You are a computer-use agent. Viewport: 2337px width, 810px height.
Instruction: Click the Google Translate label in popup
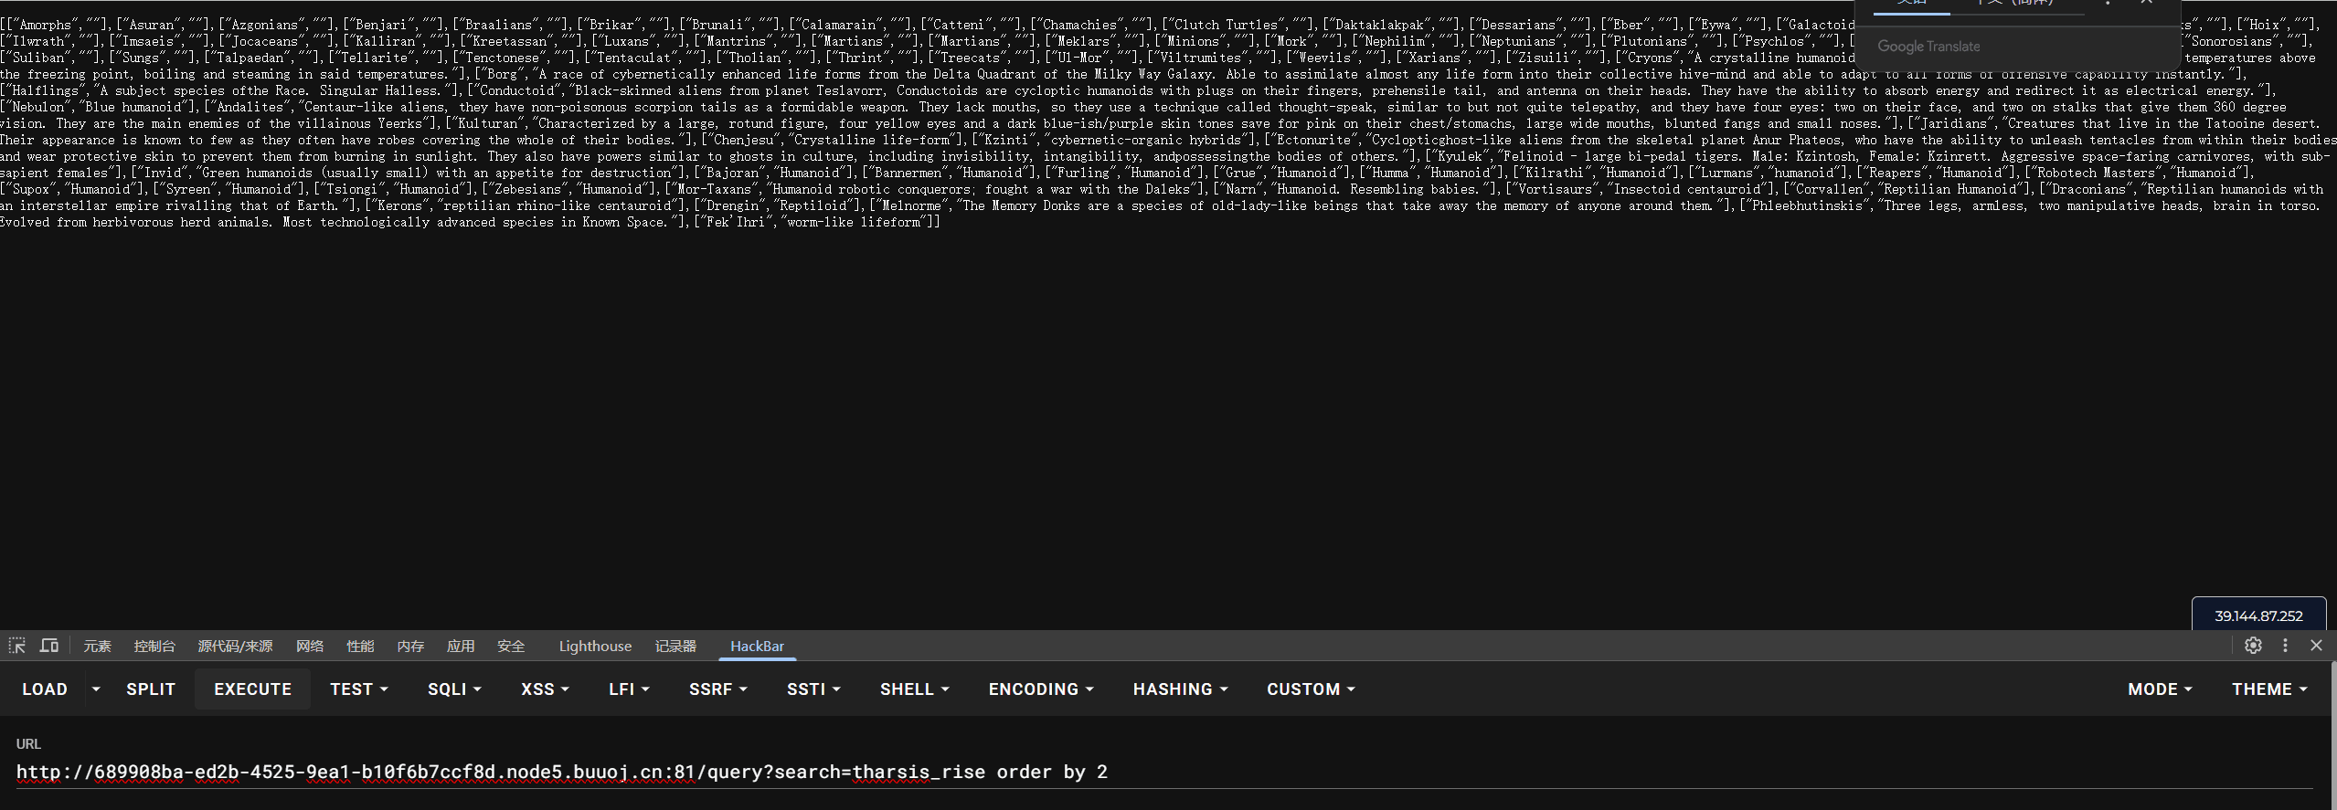[1928, 47]
